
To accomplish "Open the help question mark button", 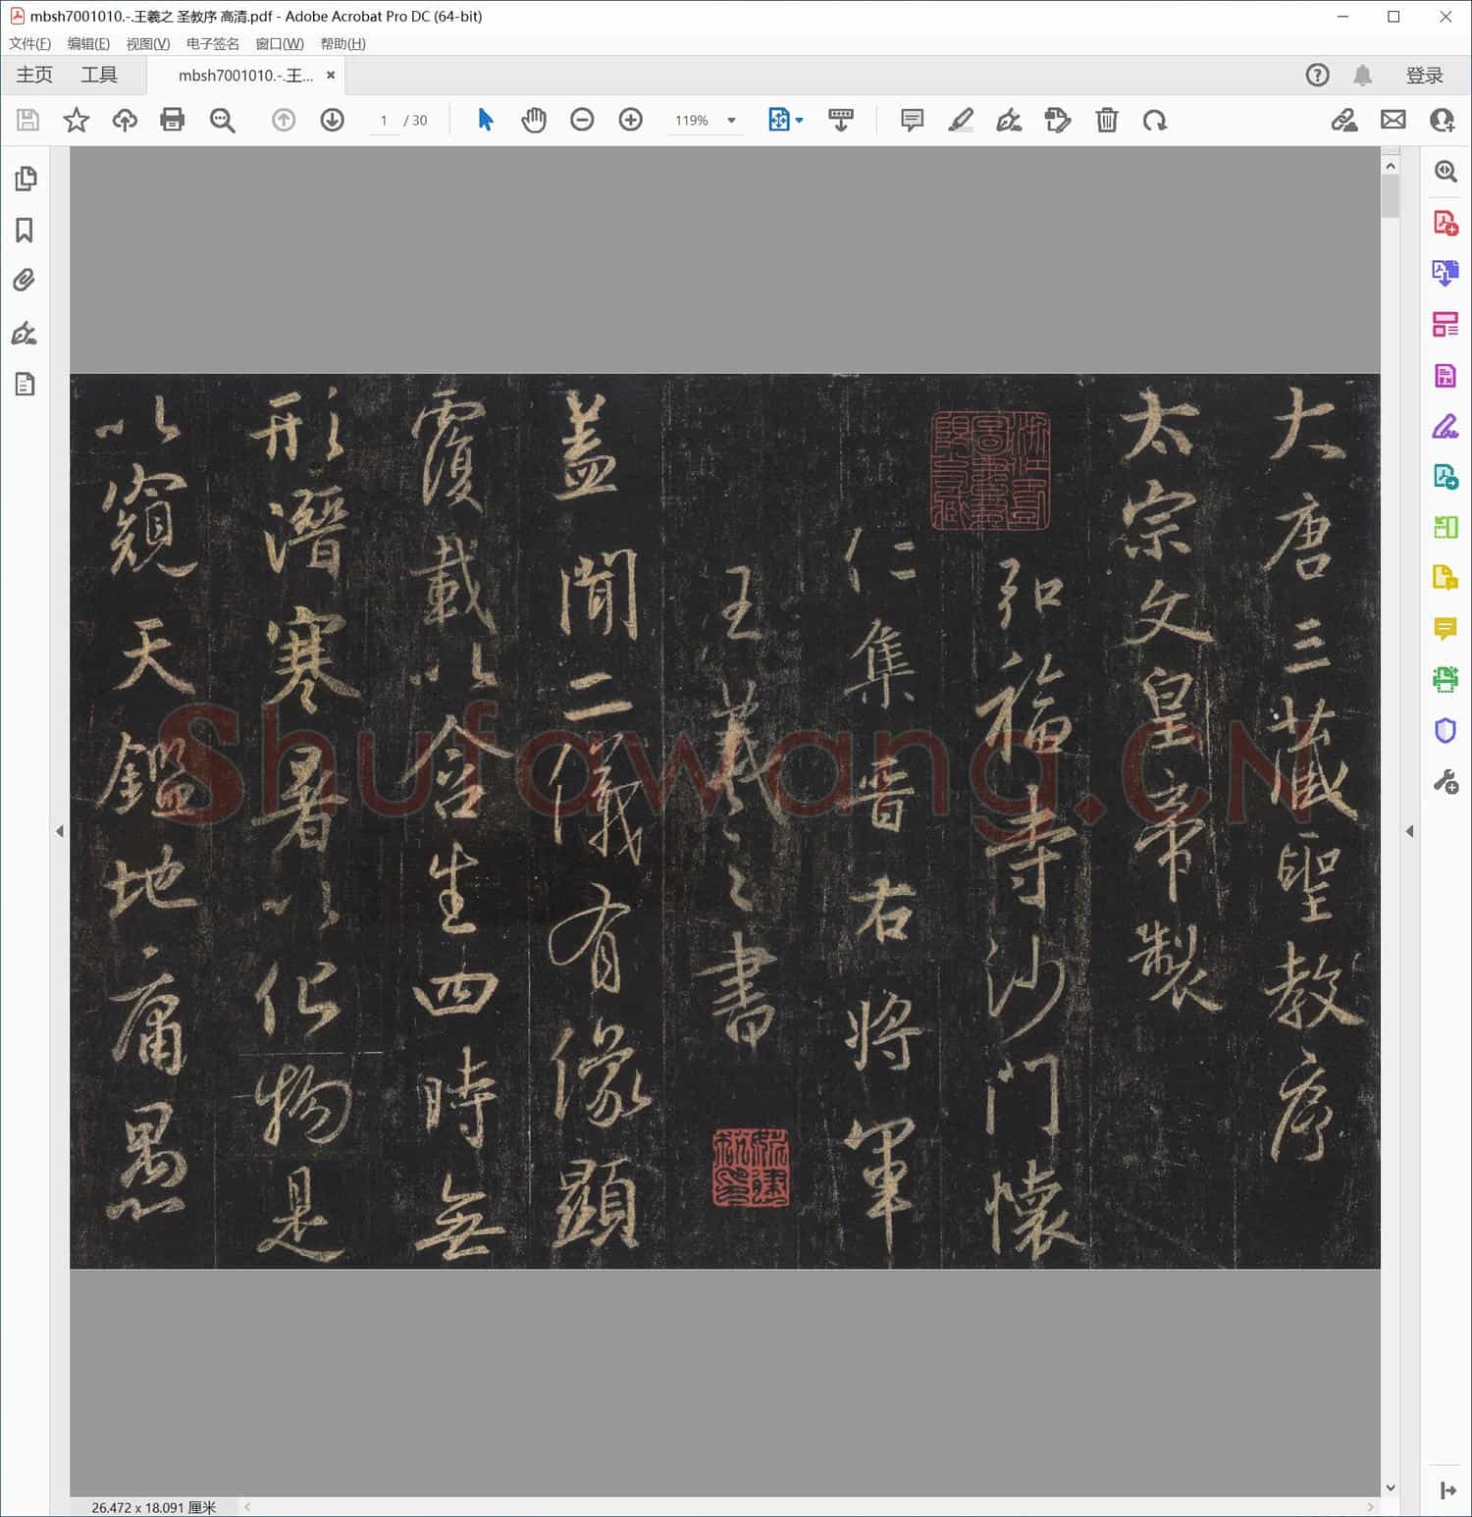I will tap(1317, 75).
